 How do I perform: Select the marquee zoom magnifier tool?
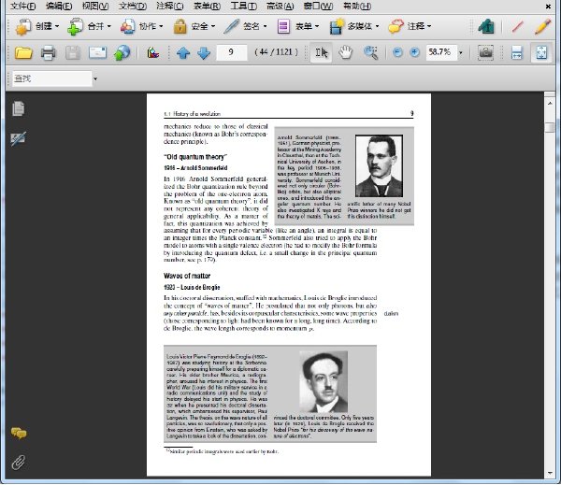[x=370, y=52]
